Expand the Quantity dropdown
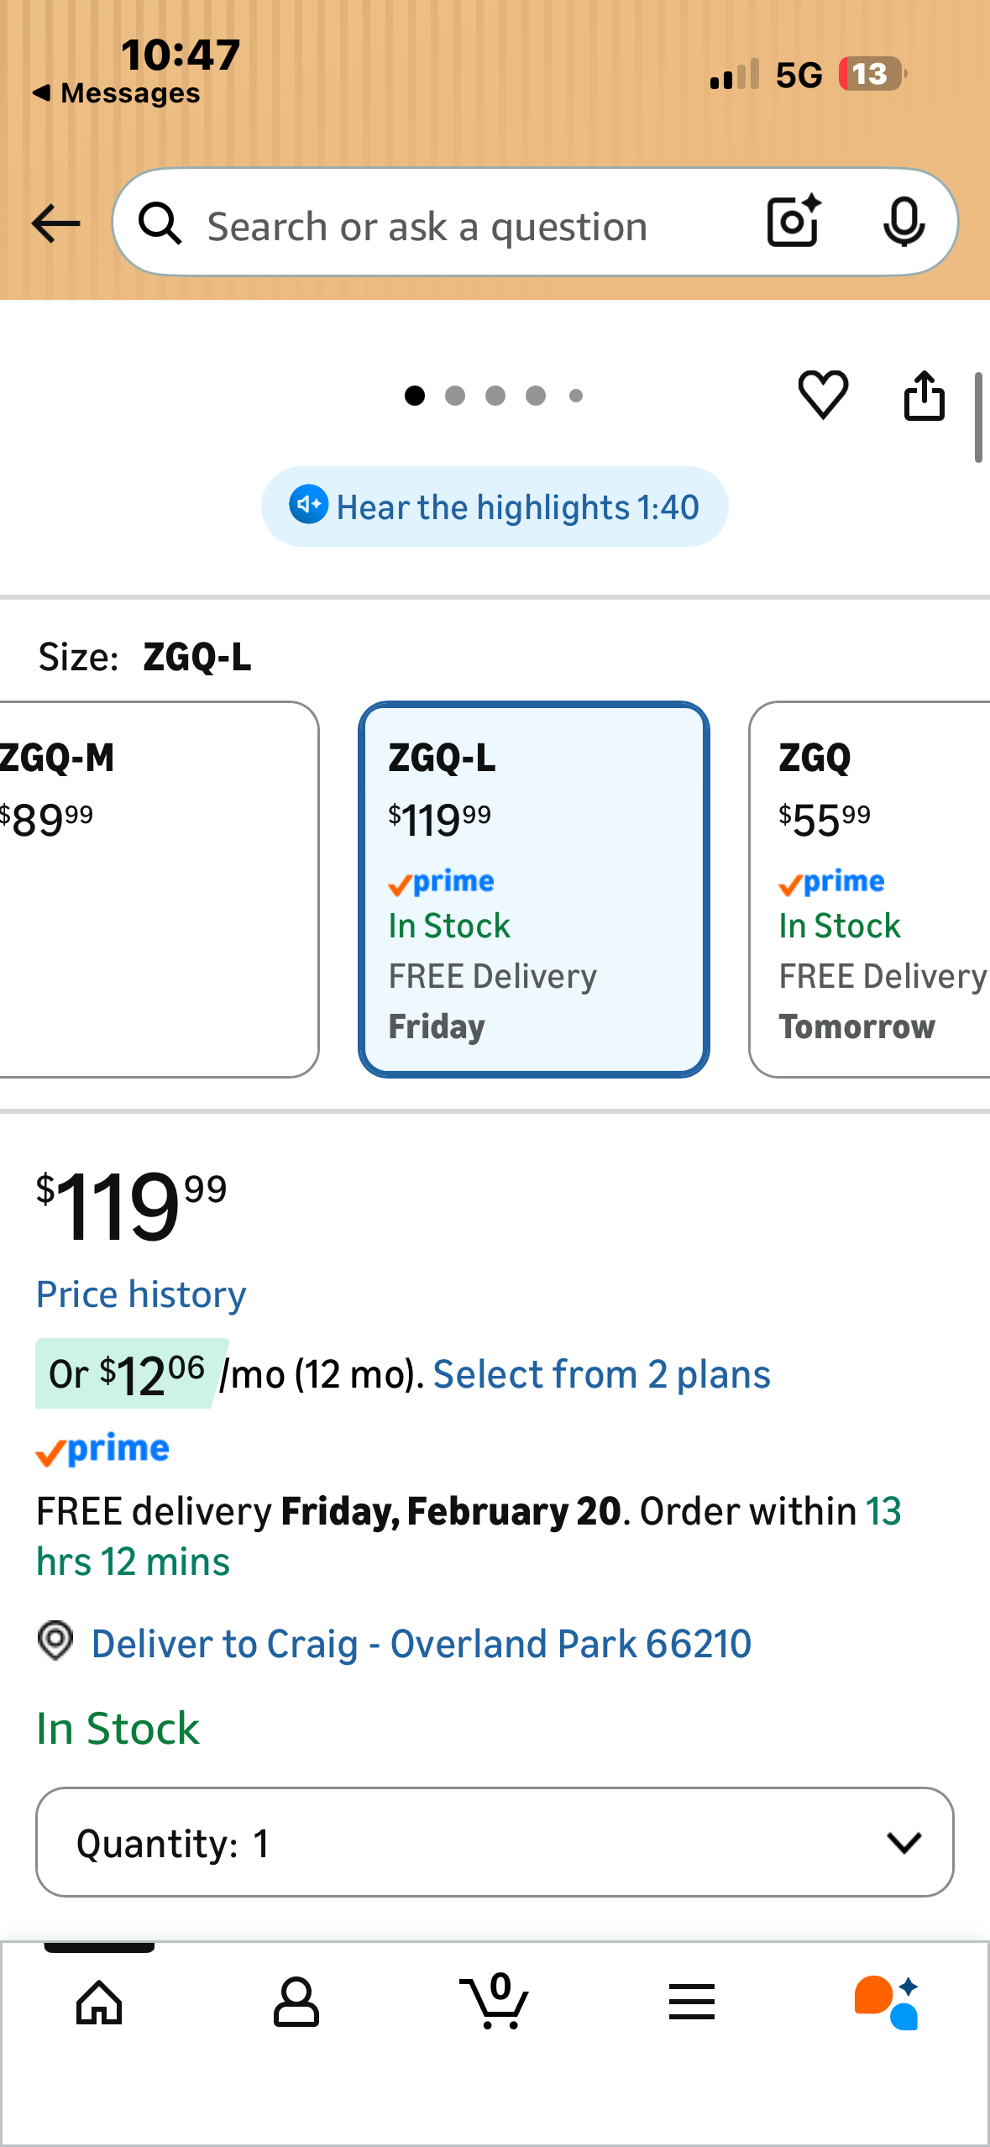Screen dimensions: 990x2147 [x=495, y=1842]
